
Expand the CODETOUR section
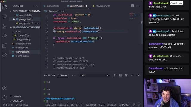[25, 101]
